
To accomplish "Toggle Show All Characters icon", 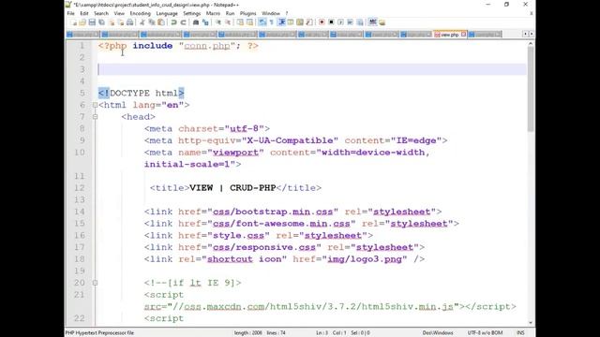I will pos(271,22).
